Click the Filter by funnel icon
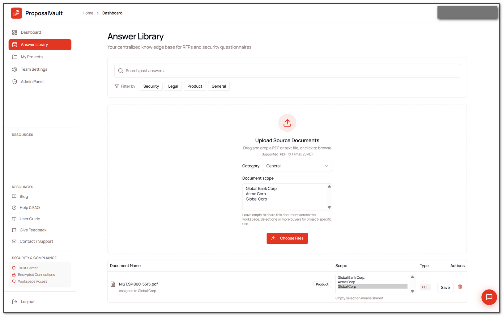This screenshot has width=503, height=316. 117,86
